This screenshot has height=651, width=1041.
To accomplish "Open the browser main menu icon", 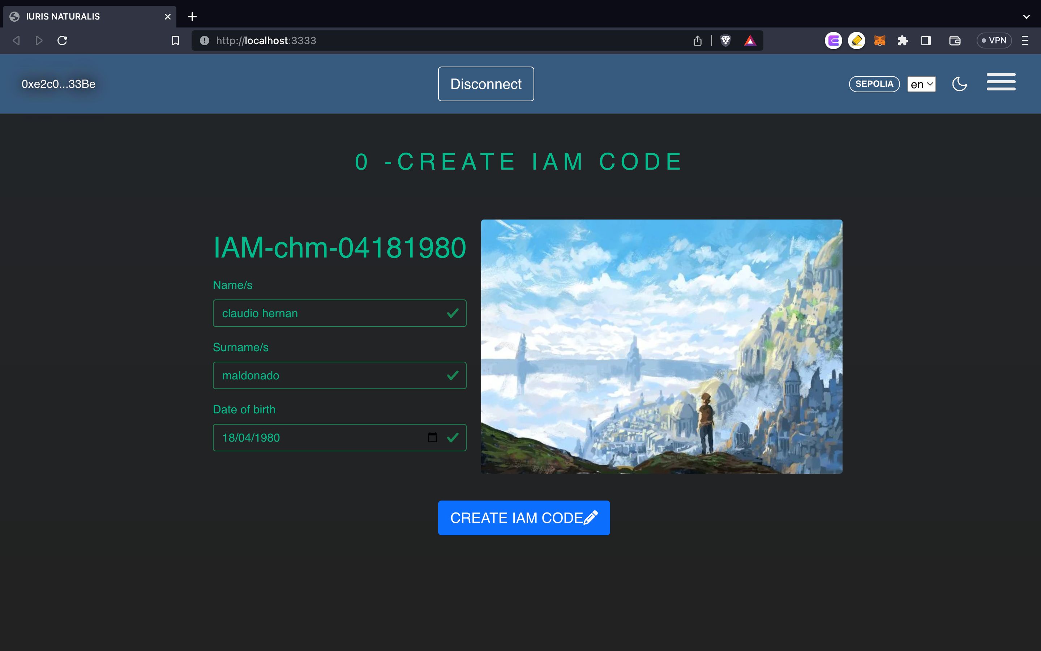I will (1025, 41).
